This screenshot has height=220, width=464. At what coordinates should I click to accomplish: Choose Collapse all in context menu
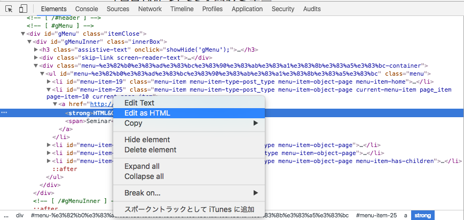coord(189,177)
